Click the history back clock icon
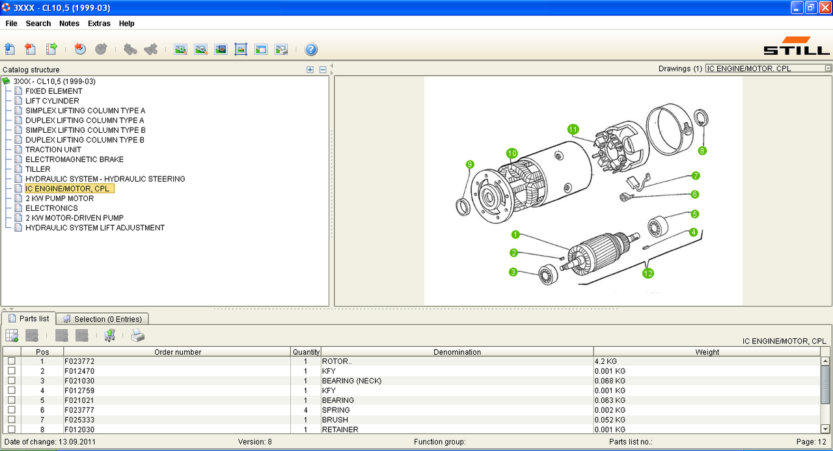 tap(80, 49)
